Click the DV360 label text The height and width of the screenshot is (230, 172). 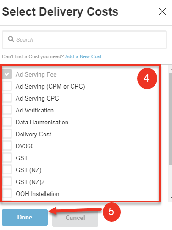25,146
